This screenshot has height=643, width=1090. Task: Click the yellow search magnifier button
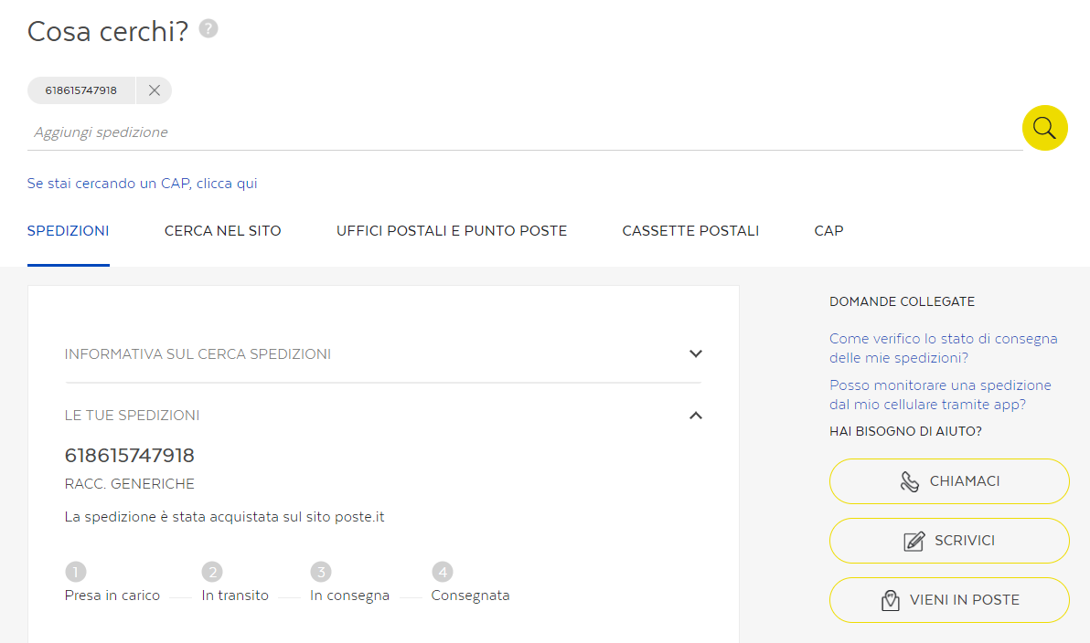1044,128
